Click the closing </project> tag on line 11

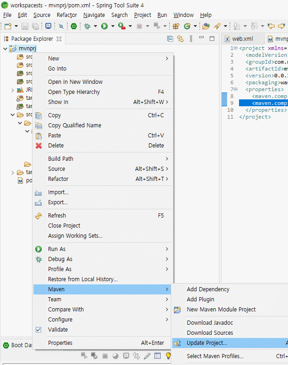point(255,117)
